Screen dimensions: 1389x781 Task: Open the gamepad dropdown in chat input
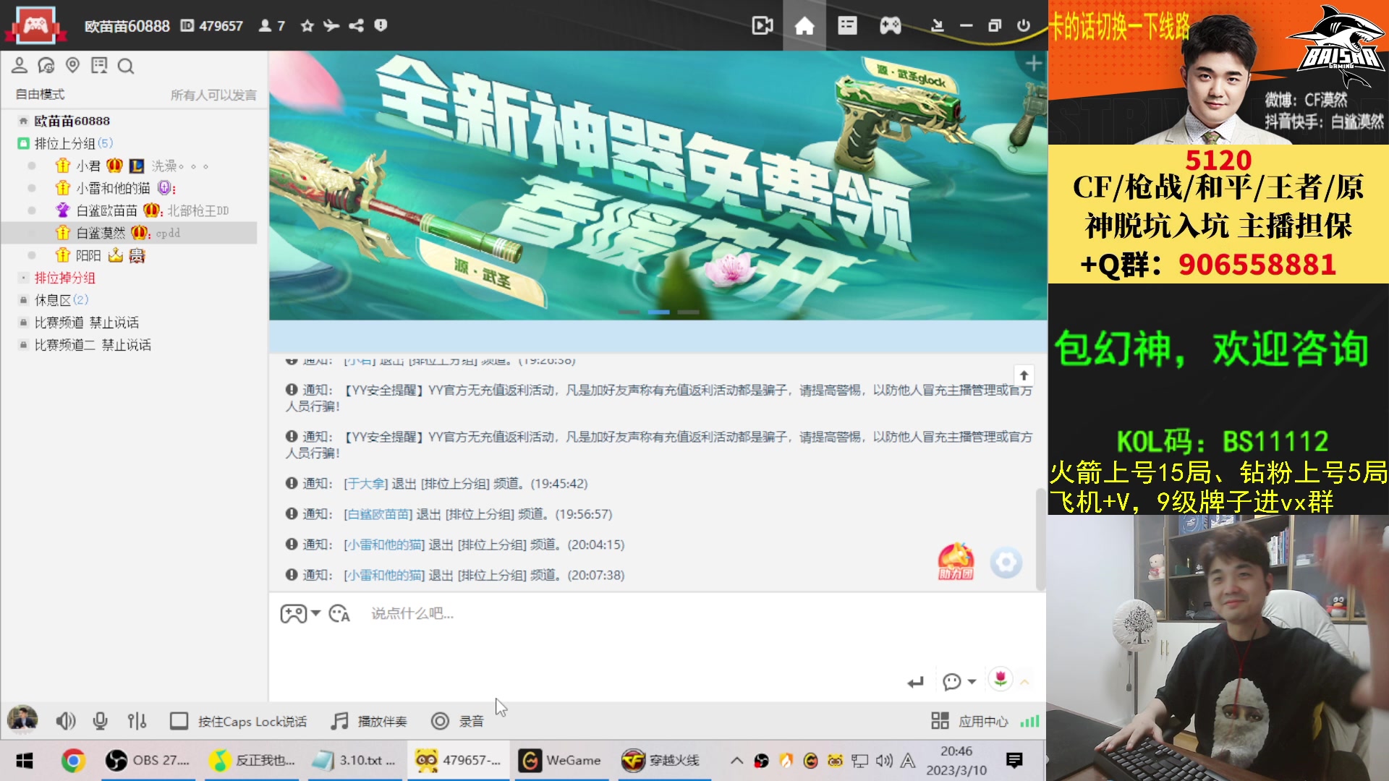[300, 613]
